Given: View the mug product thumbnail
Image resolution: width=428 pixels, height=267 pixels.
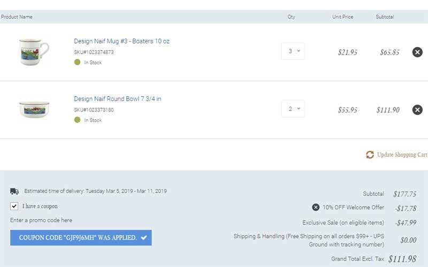Looking at the screenshot, I should 34,52.
